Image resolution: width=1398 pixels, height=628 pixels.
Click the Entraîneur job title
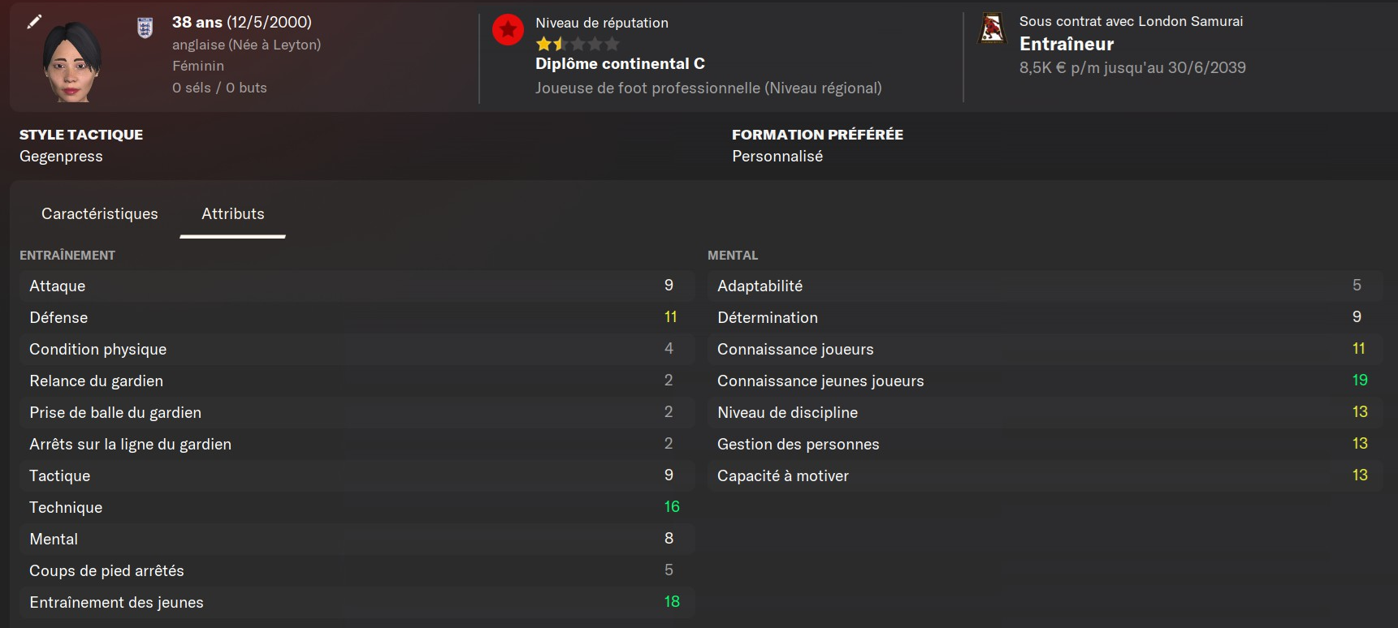point(1067,44)
